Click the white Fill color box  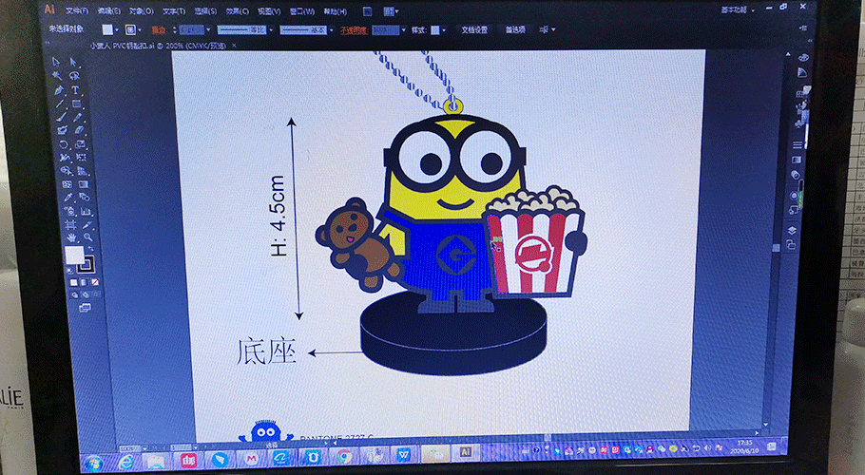(74, 256)
